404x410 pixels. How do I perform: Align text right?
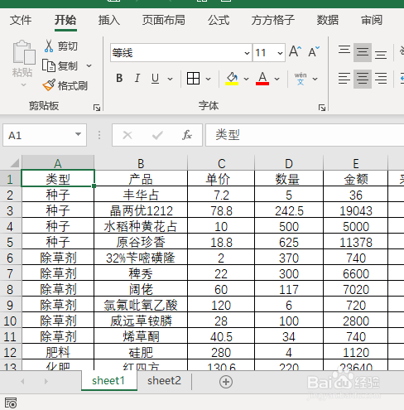[x=381, y=79]
